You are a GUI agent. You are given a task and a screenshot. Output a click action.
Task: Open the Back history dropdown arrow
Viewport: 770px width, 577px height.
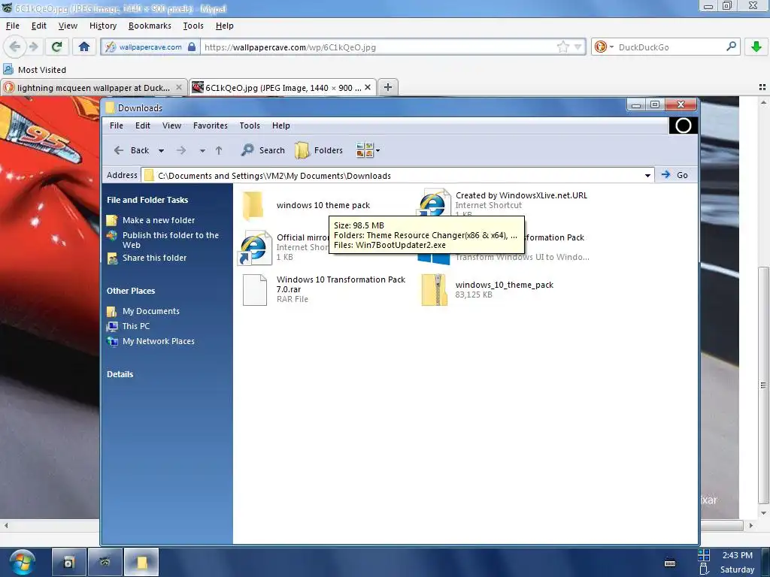161,150
